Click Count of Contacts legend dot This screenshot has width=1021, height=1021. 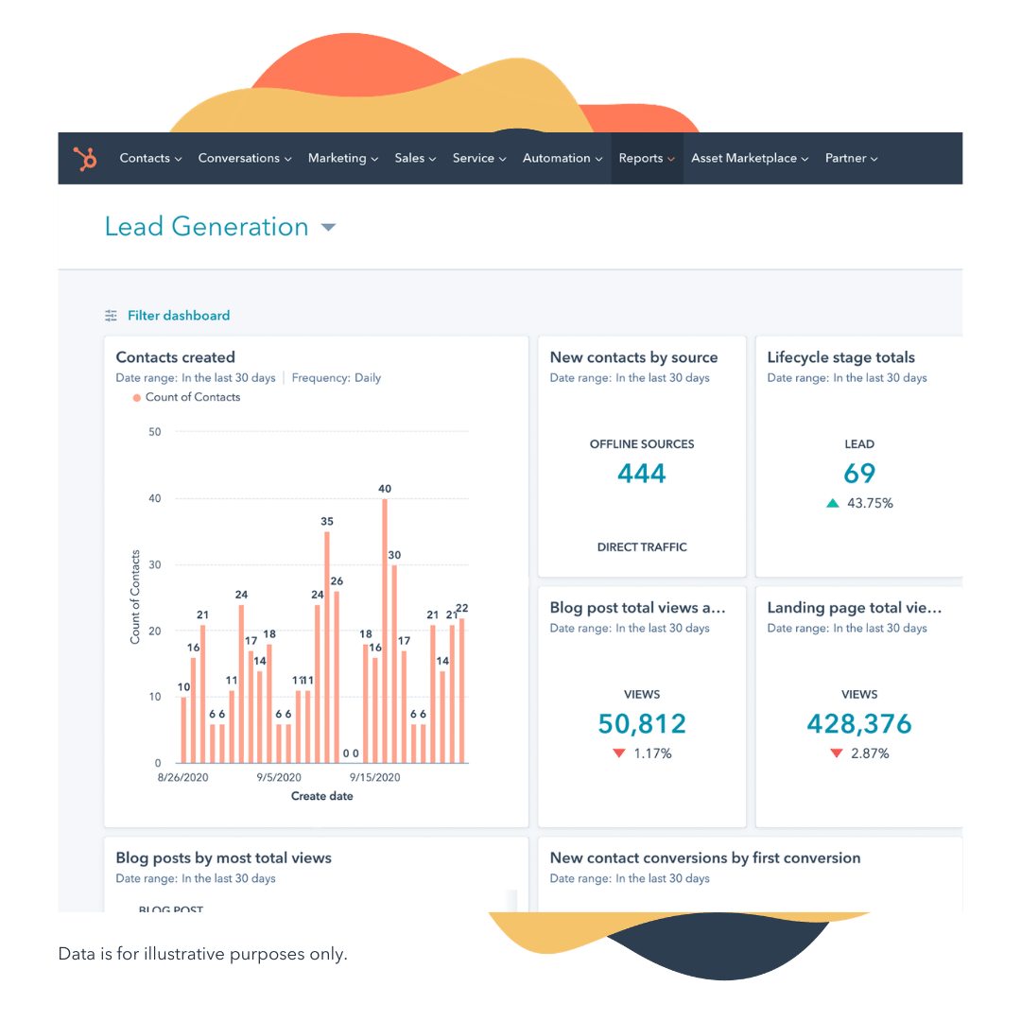click(x=137, y=398)
